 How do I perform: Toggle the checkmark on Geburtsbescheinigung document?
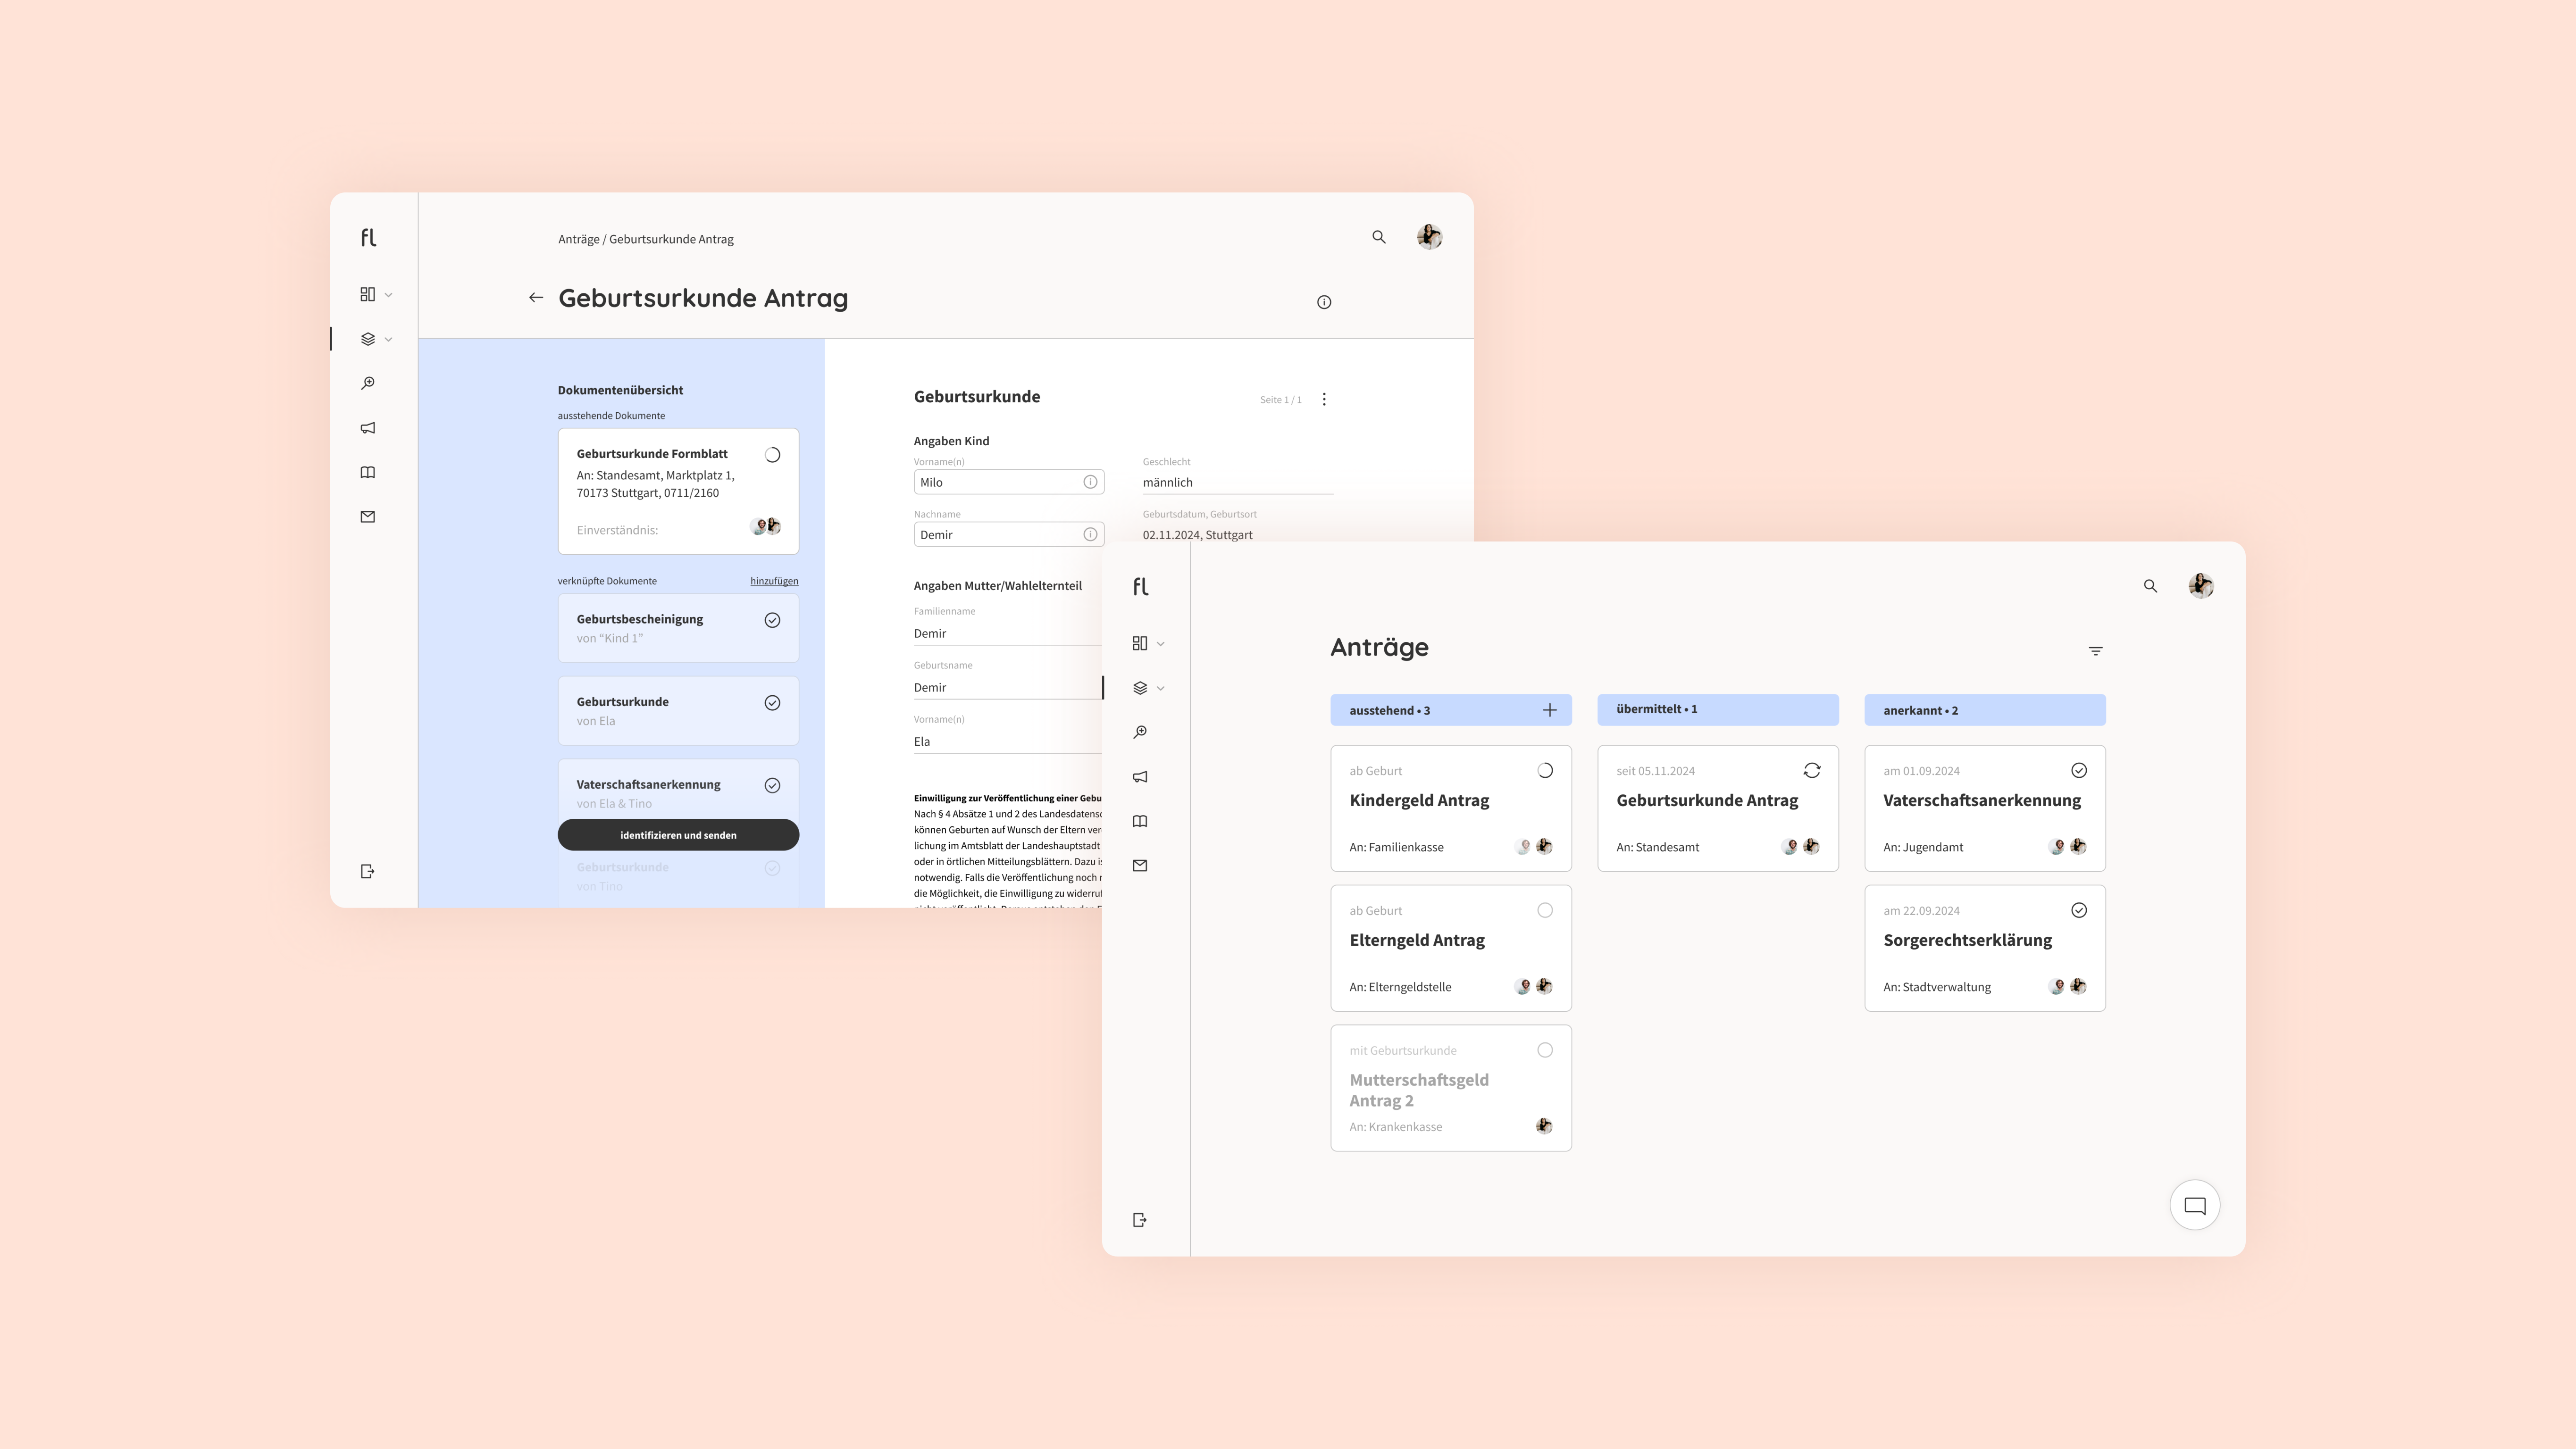coord(772,620)
